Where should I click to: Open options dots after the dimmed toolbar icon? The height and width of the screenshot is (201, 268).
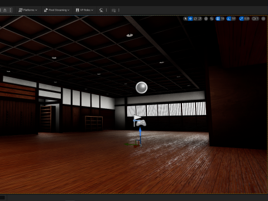point(119,10)
